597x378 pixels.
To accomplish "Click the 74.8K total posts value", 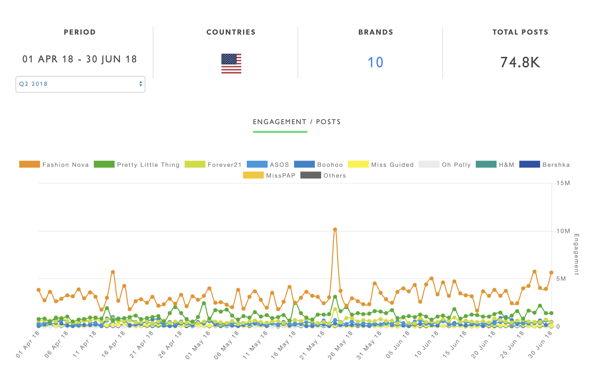I will pos(520,62).
